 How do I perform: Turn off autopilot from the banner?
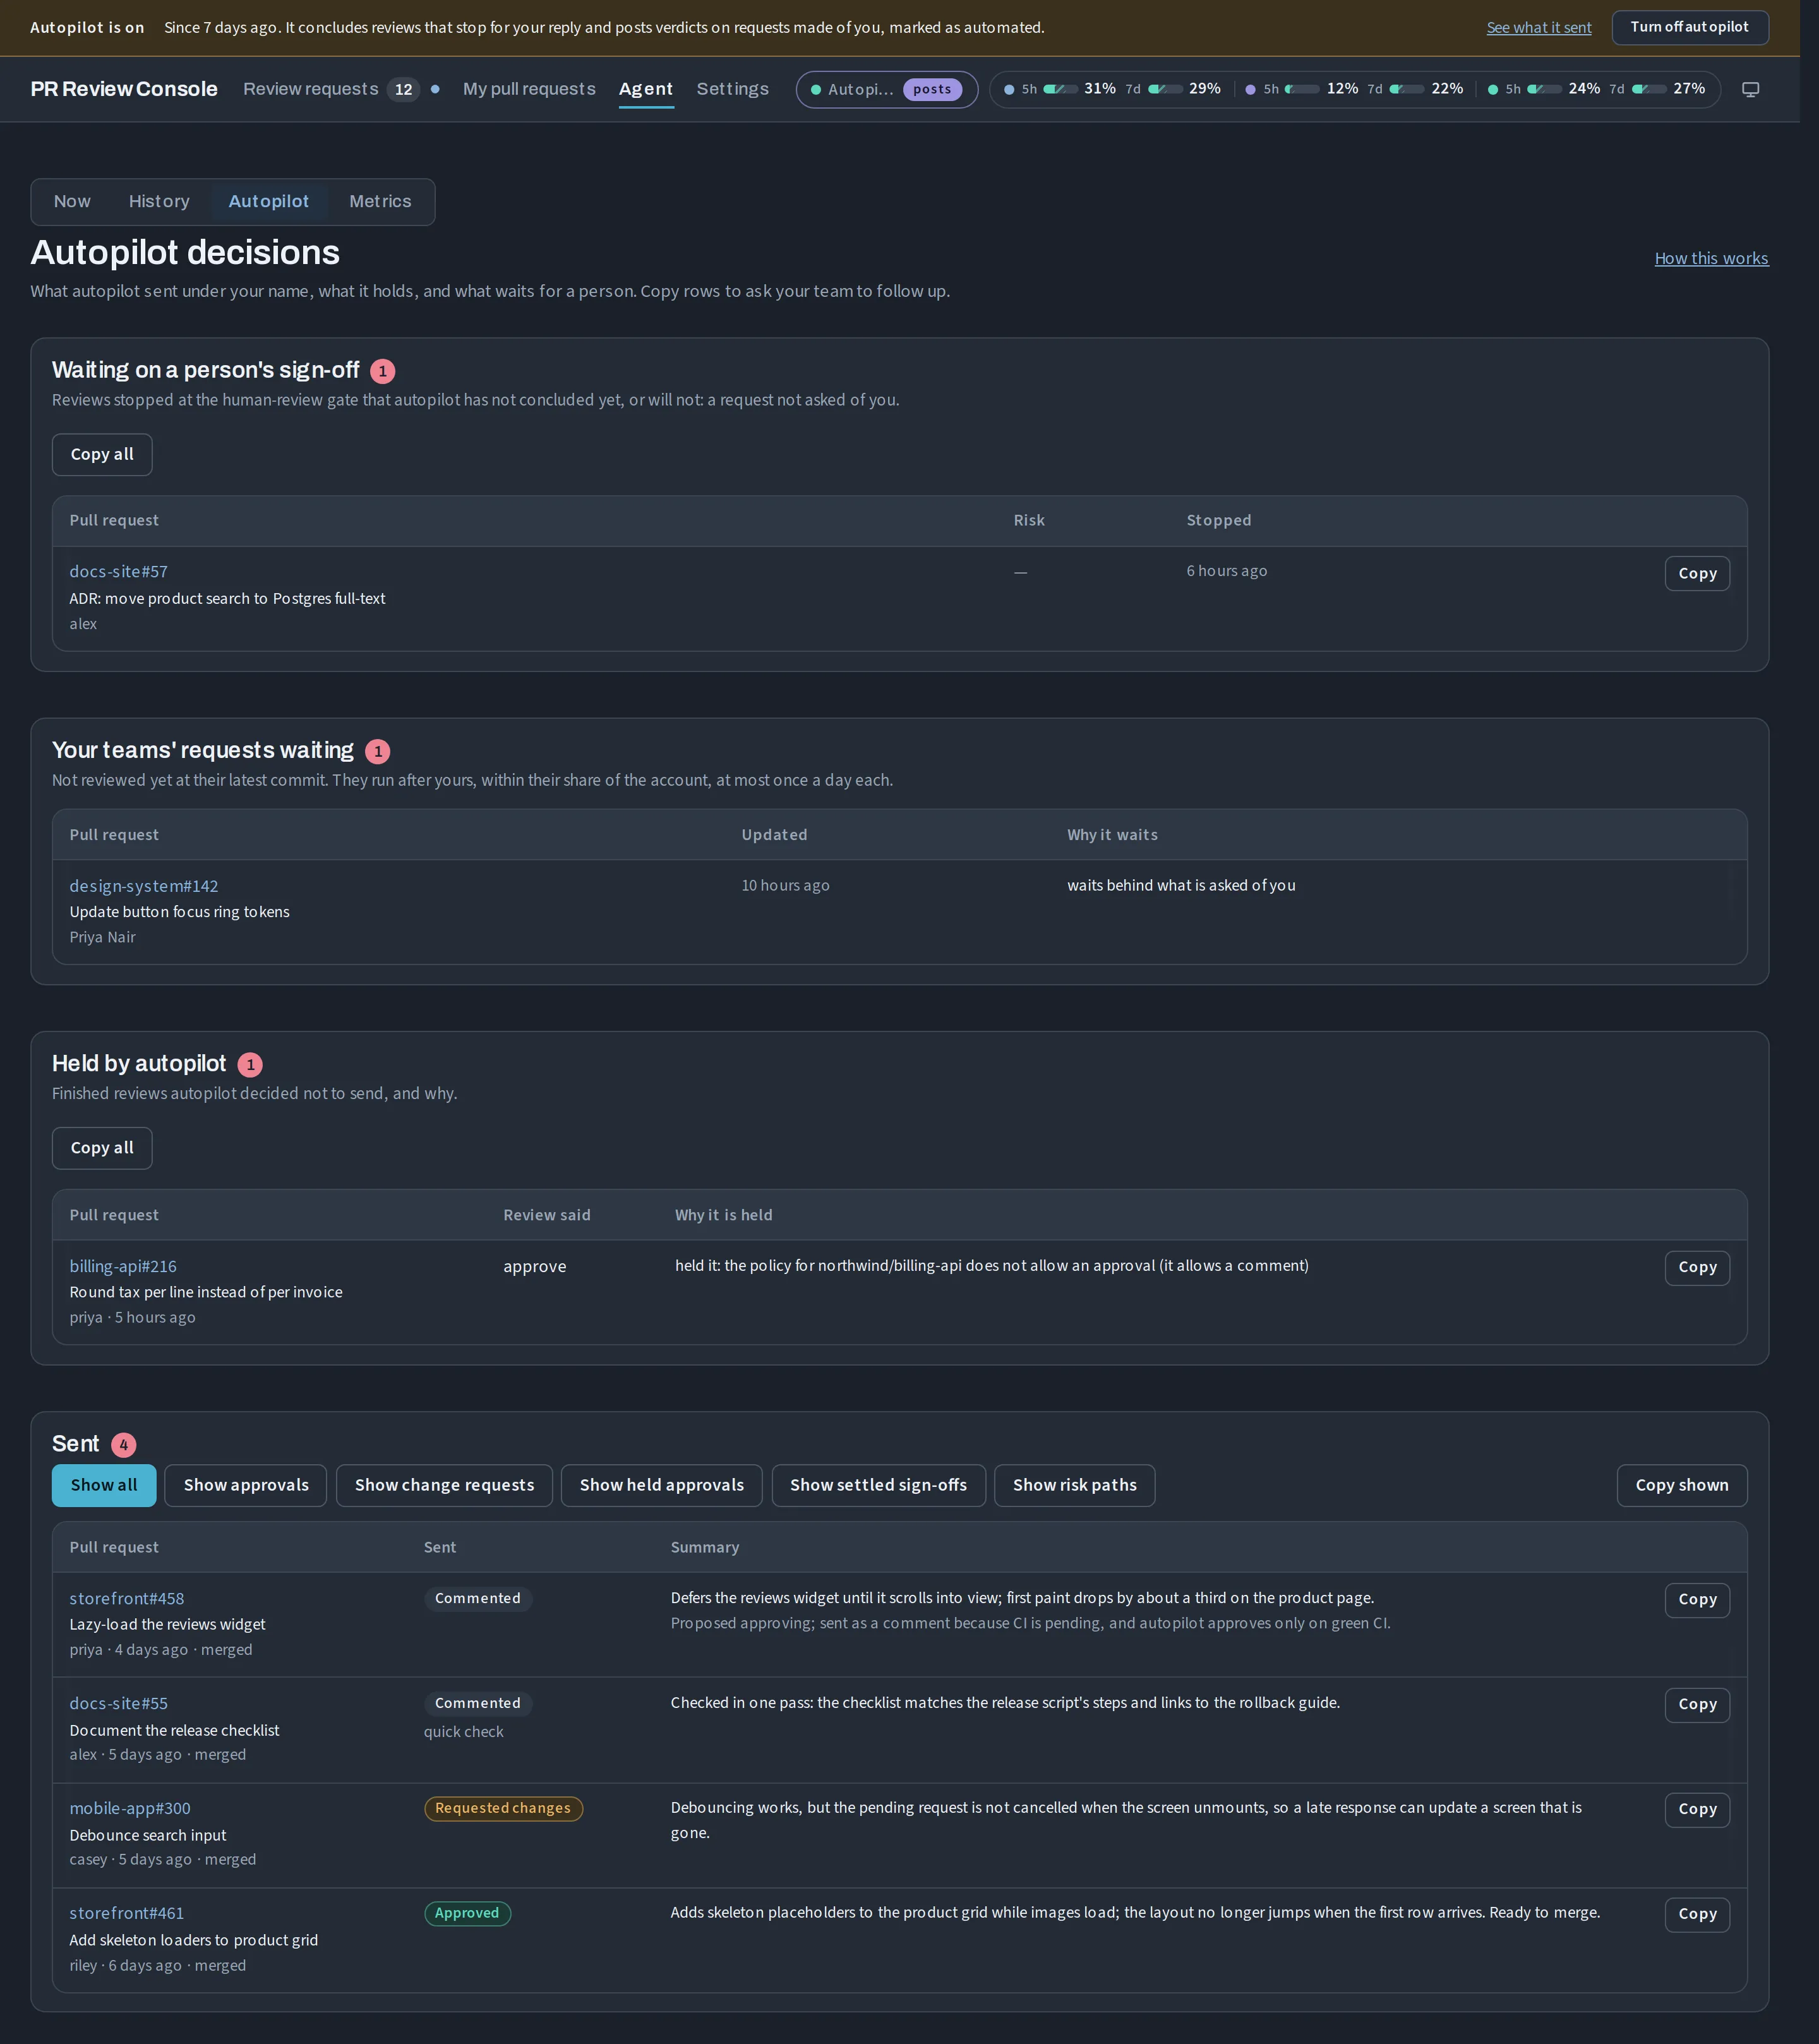click(x=1689, y=27)
